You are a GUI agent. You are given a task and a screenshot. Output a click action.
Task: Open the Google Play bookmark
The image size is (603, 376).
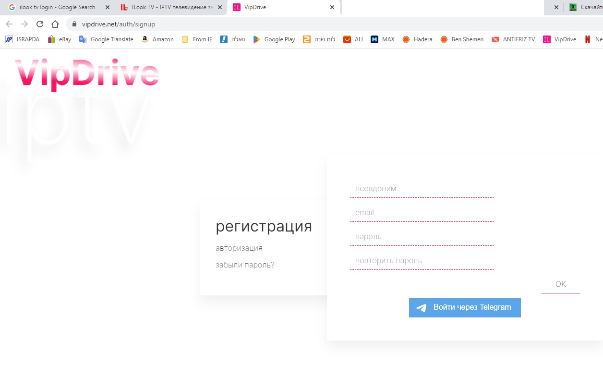[x=274, y=39]
